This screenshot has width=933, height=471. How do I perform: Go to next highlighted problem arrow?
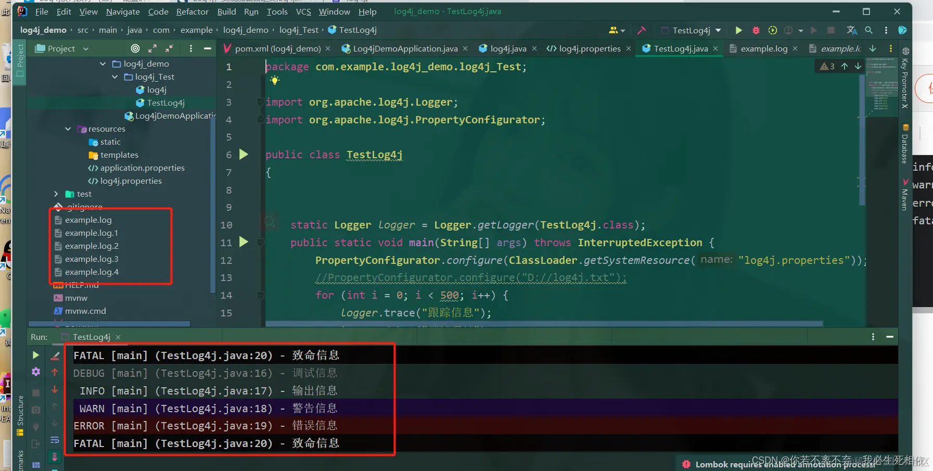[858, 66]
